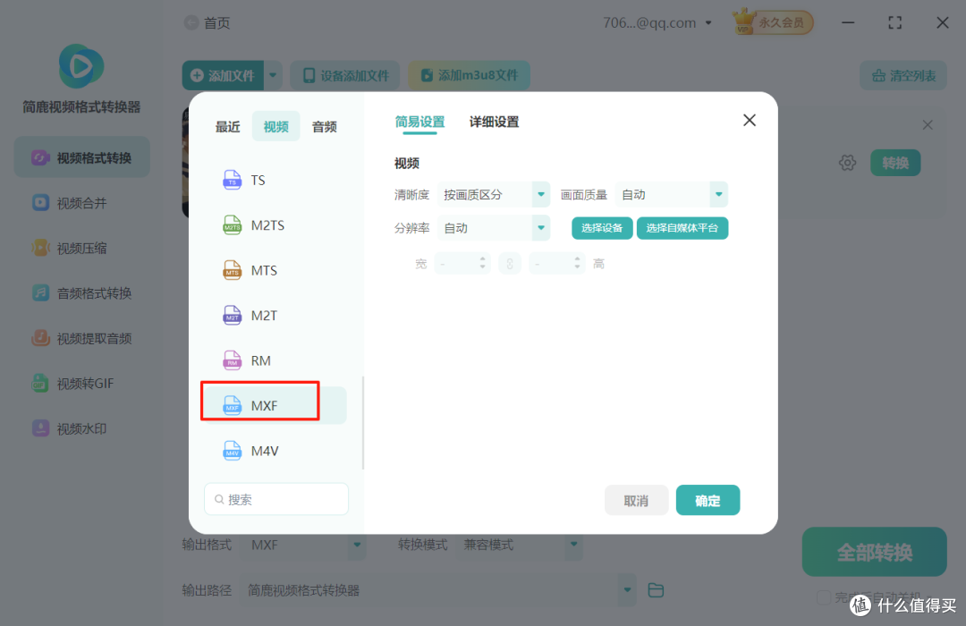
Task: Click the app logo icon
Action: (x=80, y=66)
